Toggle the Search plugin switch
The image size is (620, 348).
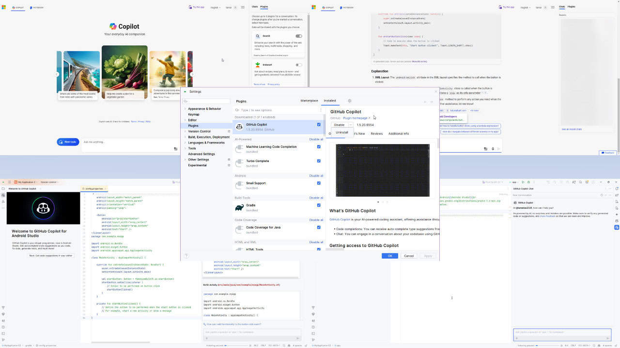[299, 36]
